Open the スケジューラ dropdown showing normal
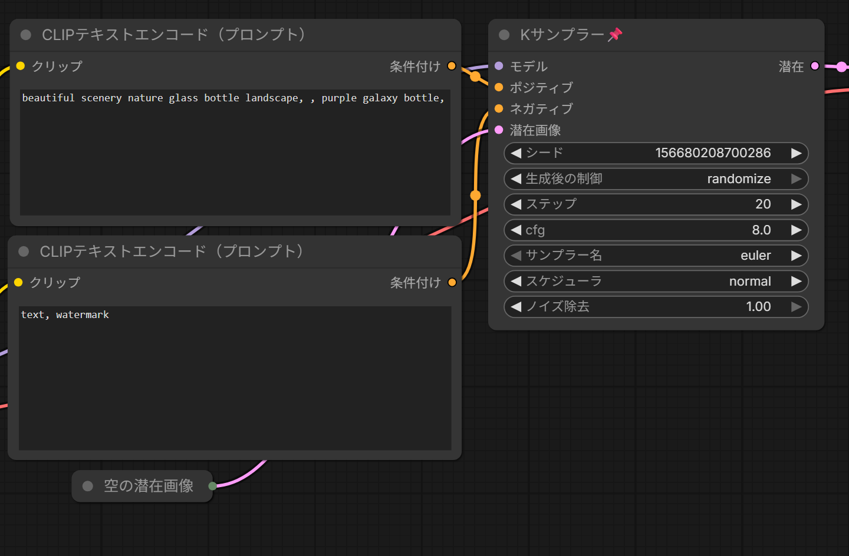Viewport: 849px width, 556px height. point(656,281)
